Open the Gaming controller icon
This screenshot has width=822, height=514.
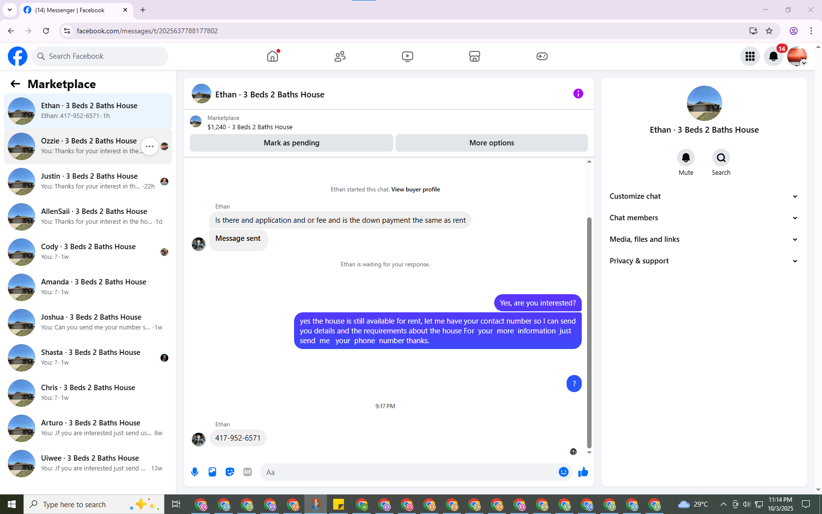tap(542, 56)
